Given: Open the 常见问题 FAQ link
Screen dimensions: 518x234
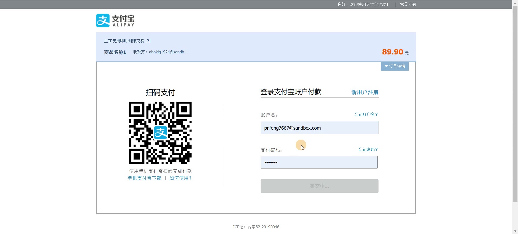Looking at the screenshot, I should [x=408, y=5].
